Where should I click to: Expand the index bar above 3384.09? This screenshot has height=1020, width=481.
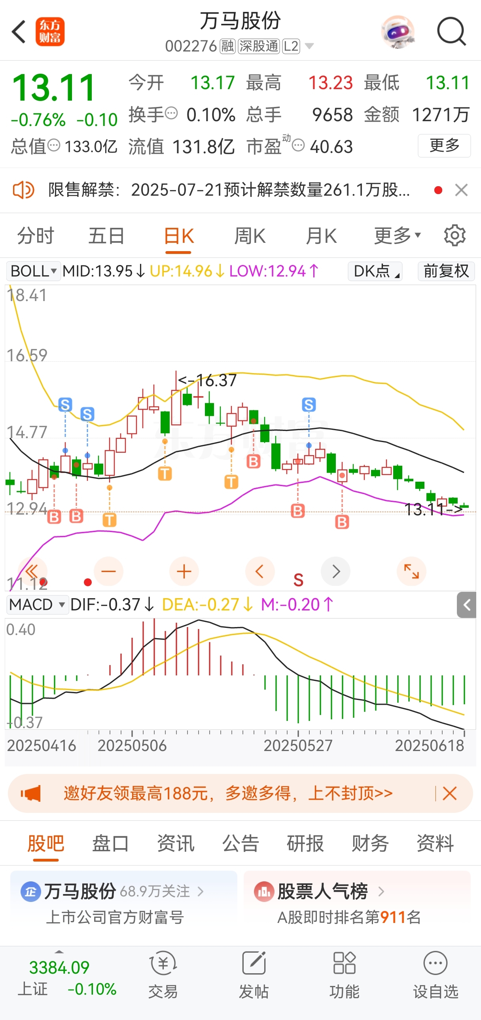(x=59, y=951)
